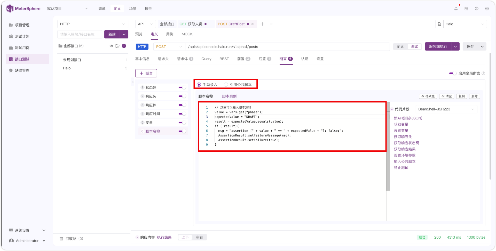Screen dimensions: 496x251
Task: Toggle the 响应头 assertion switch
Action: click(x=182, y=96)
